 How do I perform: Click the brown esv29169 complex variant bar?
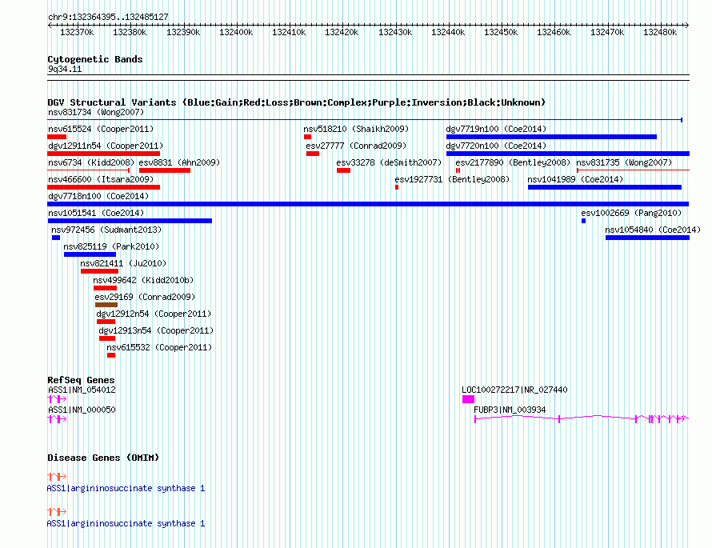pos(106,305)
